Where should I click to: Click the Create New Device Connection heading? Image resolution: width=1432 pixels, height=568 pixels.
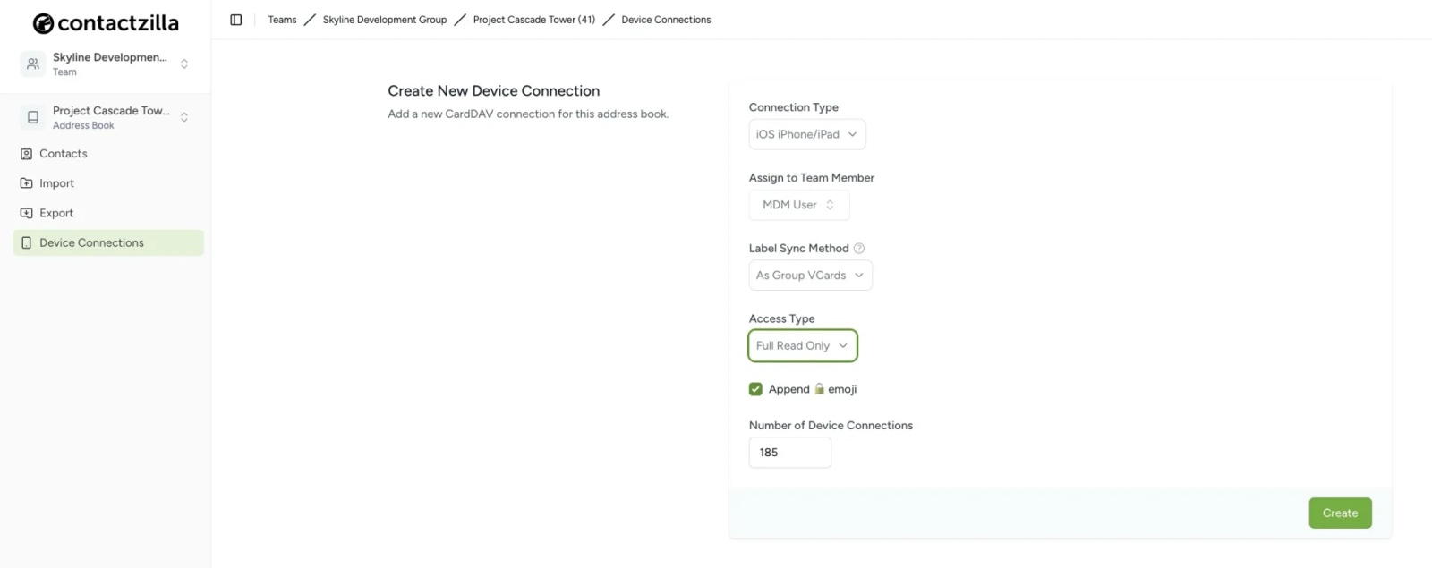(494, 91)
